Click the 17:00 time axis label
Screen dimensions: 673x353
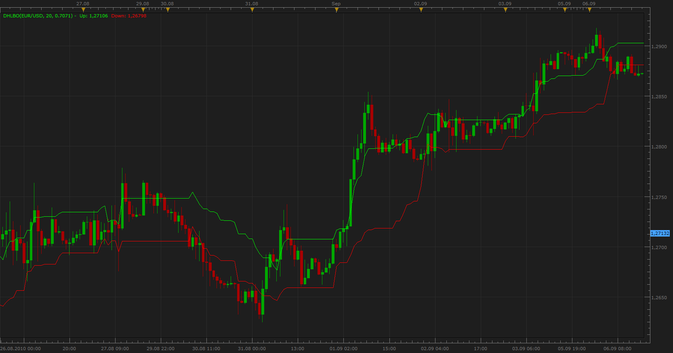[x=481, y=349]
